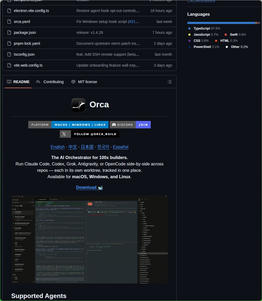
Task: Click the languages percentage bar
Action: coord(223,23)
